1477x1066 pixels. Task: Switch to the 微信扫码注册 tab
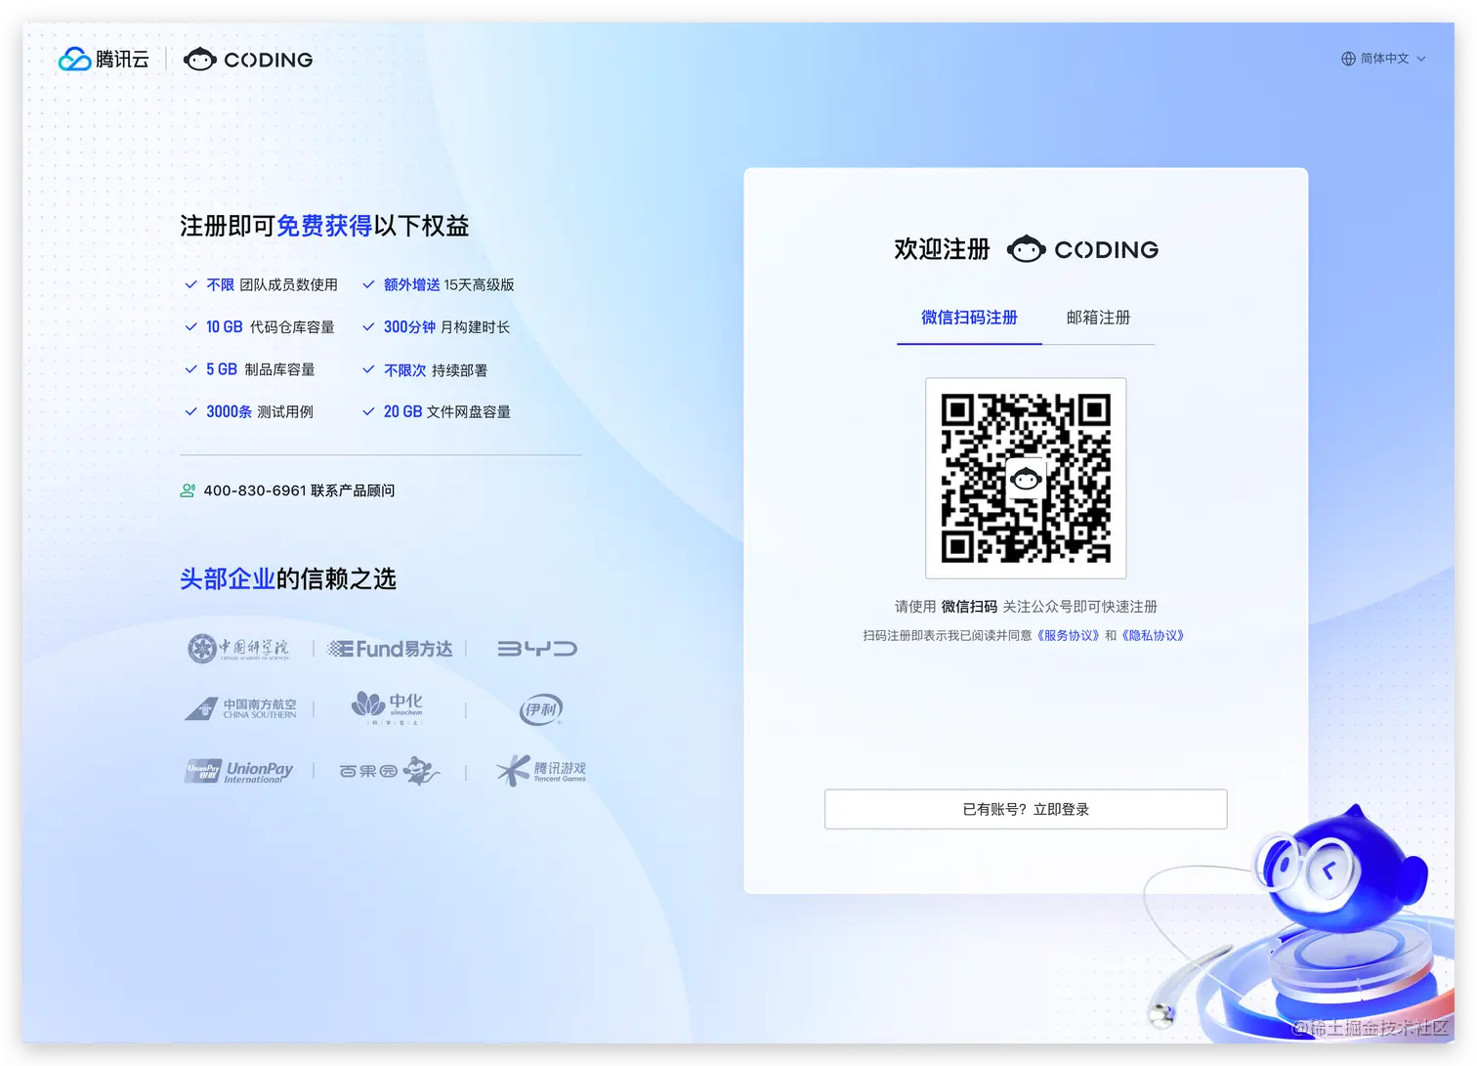[969, 318]
